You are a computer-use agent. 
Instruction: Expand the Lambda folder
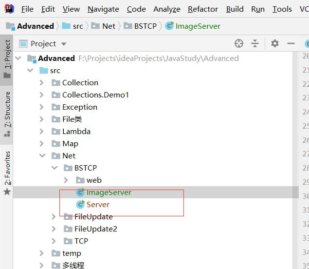coord(41,132)
